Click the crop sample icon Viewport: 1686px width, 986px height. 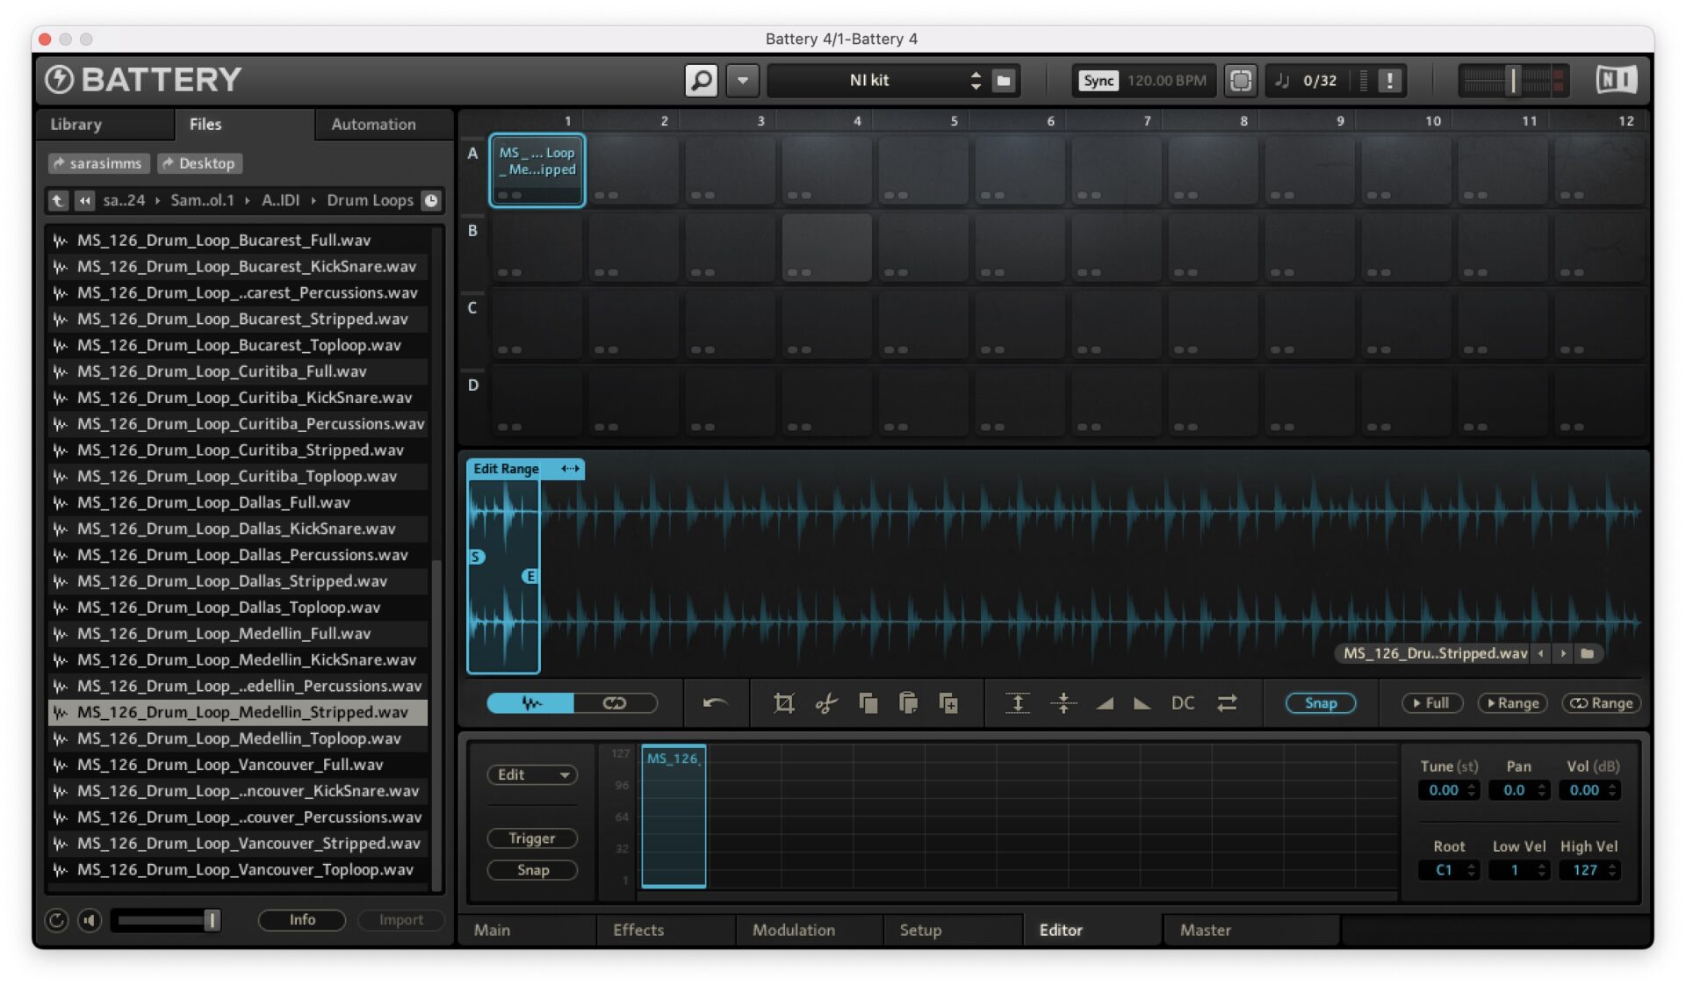click(783, 703)
